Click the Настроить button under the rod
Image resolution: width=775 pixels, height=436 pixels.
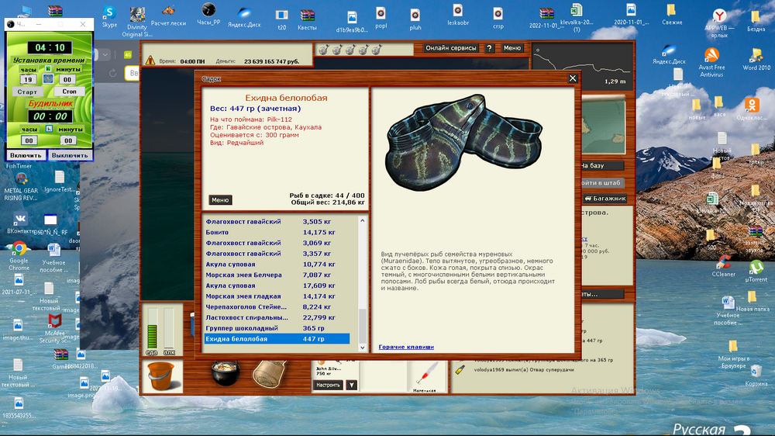328,385
